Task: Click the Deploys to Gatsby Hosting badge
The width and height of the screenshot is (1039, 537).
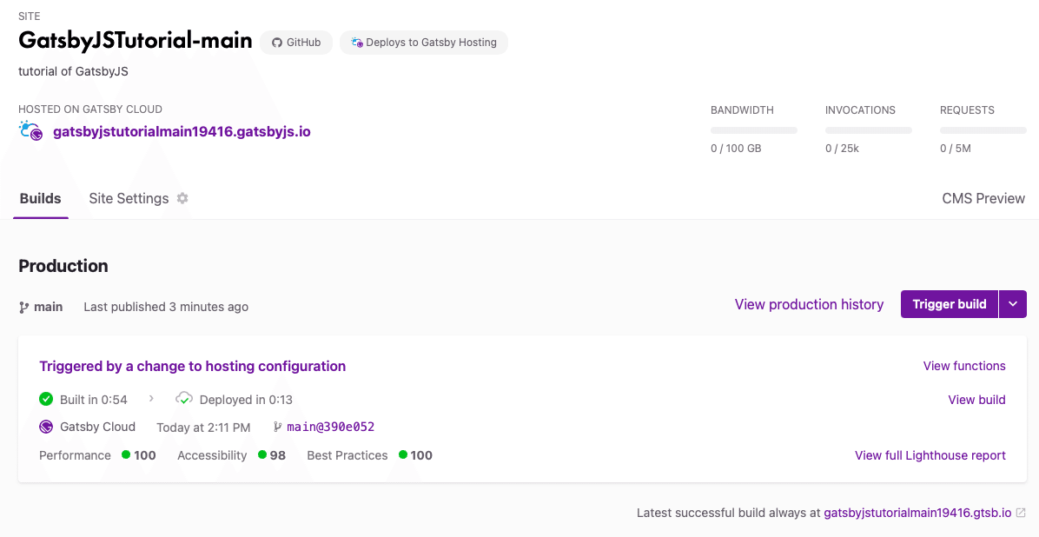Action: (423, 43)
